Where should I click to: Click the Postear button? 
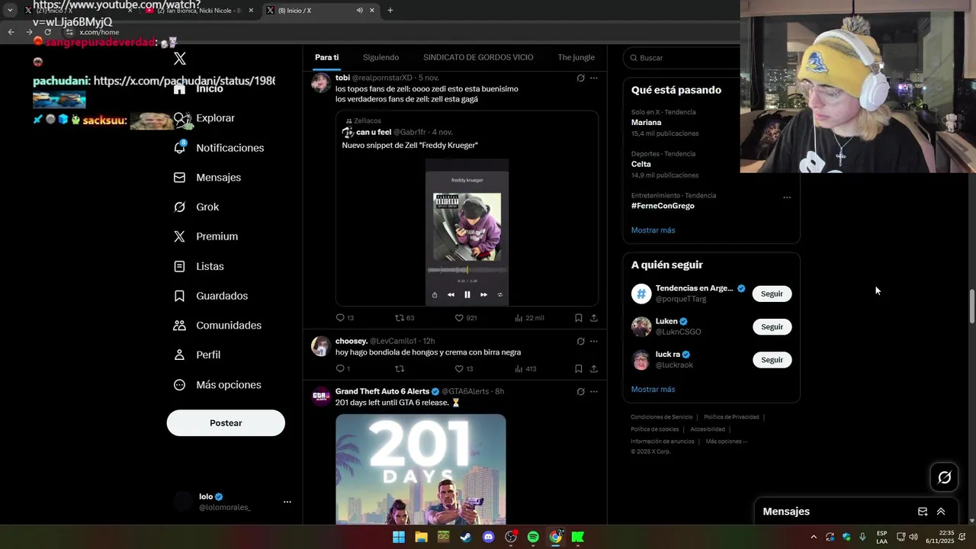[x=226, y=423]
